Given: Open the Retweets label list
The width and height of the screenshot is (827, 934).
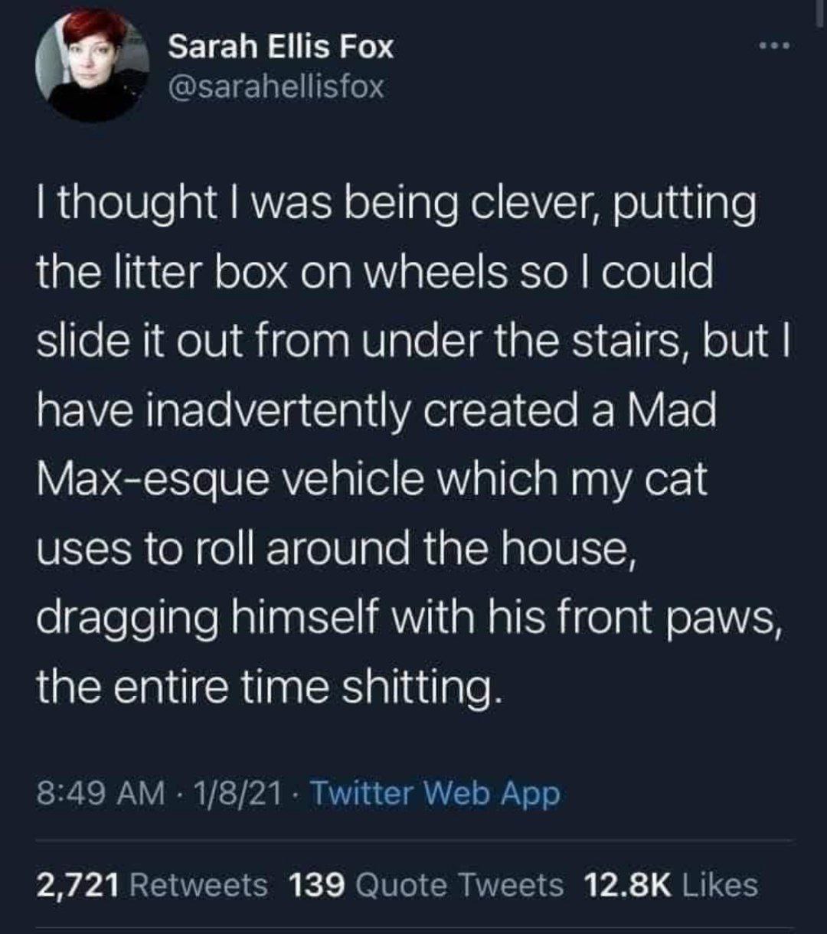Looking at the screenshot, I should (x=200, y=885).
